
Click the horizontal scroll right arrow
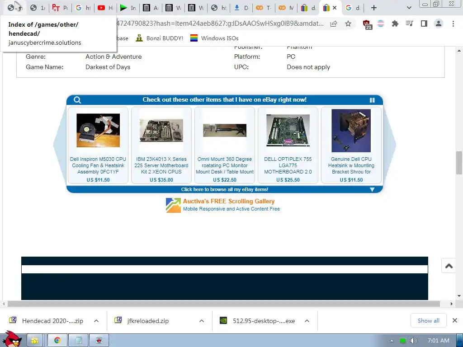click(x=451, y=304)
